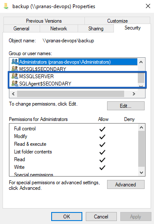Click the Cancel button
This screenshot has width=154, height=224.
pyautogui.click(x=101, y=217)
